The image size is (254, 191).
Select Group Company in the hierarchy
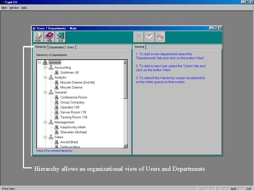72,102
